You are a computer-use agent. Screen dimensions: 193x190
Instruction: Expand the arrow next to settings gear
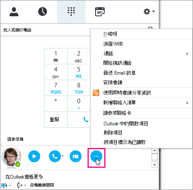coord(154,12)
